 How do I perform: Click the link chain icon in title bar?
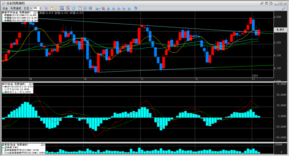262,3
